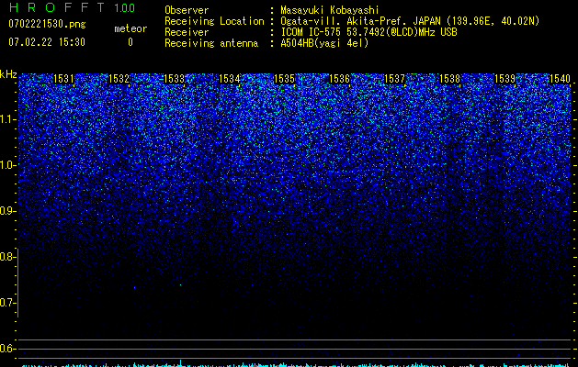The image size is (578, 367).
Task: Click the A504HB(yagi 4el) antenna text
Action: coord(324,43)
